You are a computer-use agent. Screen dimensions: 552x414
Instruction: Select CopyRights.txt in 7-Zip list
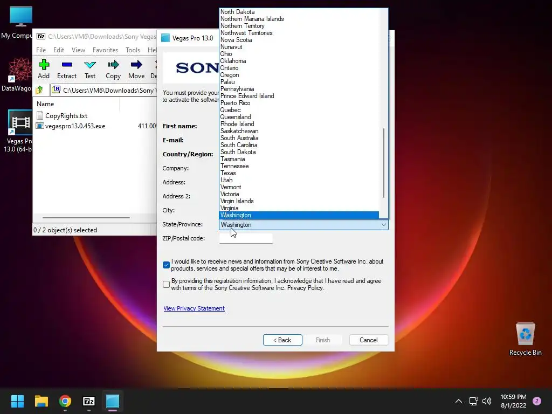coord(66,115)
